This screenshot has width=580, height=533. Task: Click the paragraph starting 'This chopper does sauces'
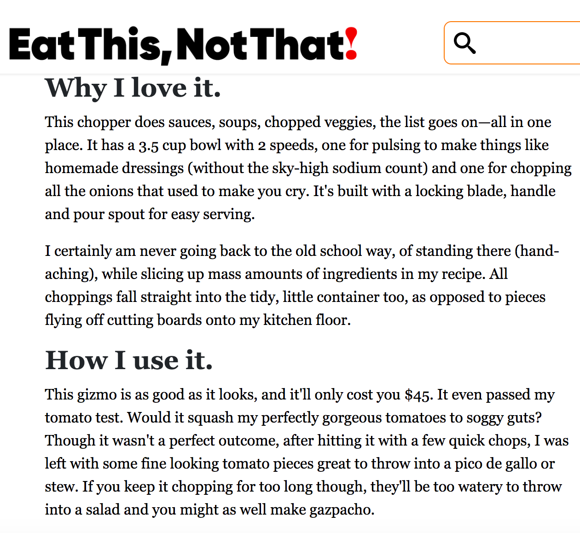tap(308, 168)
